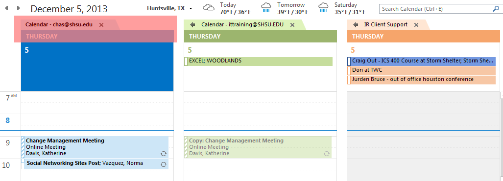503x181 pixels.
Task: Click recurrence icon on Social Networking Sites Post
Action: [x=163, y=164]
